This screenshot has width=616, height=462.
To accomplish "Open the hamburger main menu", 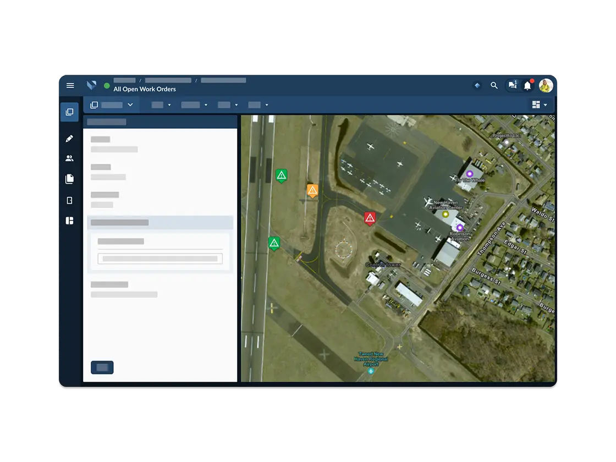I will 70,85.
